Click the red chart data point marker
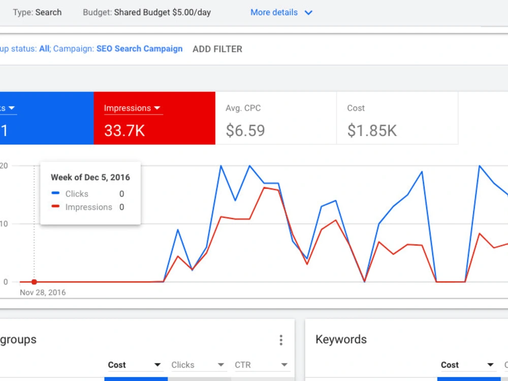 point(34,282)
